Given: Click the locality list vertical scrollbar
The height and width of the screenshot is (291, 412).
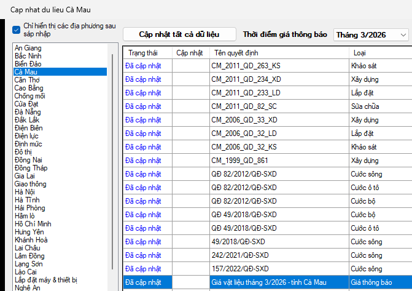Looking at the screenshot, I should click(112, 160).
